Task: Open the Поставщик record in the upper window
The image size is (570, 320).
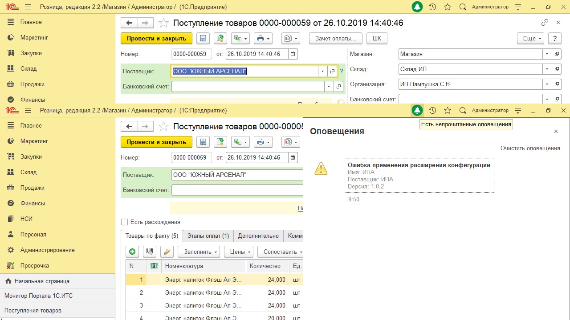Action: click(x=332, y=71)
